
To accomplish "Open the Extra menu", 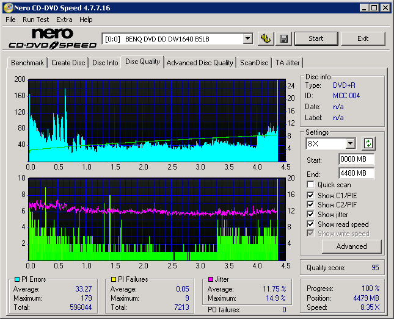I will [64, 20].
